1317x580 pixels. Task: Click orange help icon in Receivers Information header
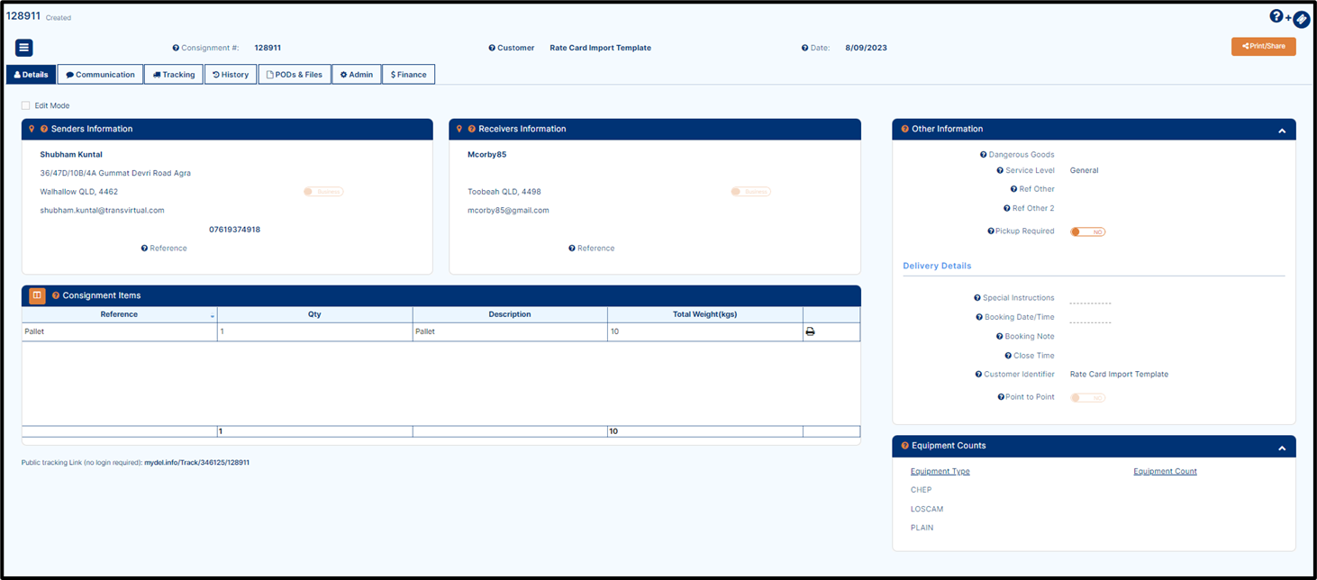pos(471,129)
